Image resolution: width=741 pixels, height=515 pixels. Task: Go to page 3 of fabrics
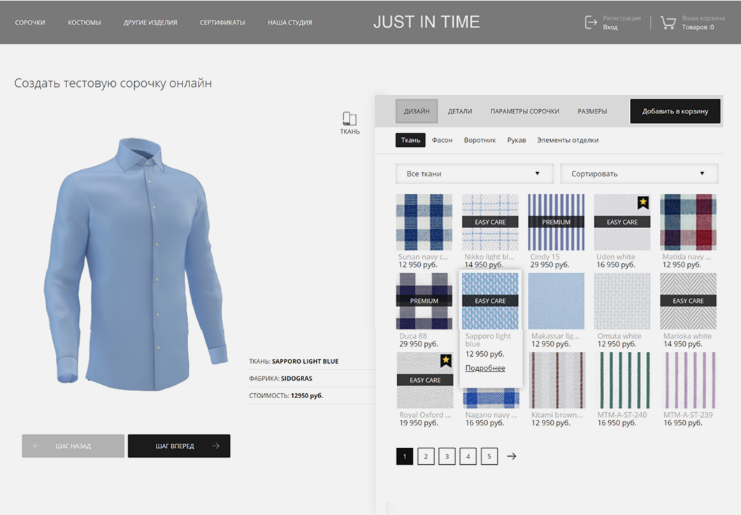click(x=447, y=456)
